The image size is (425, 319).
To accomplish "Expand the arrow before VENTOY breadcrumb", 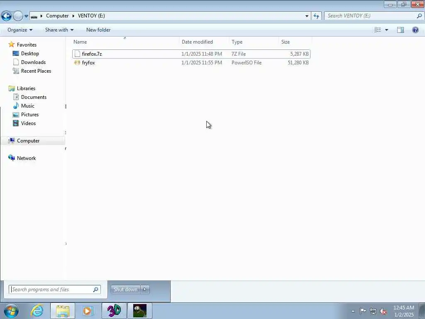I will point(73,16).
